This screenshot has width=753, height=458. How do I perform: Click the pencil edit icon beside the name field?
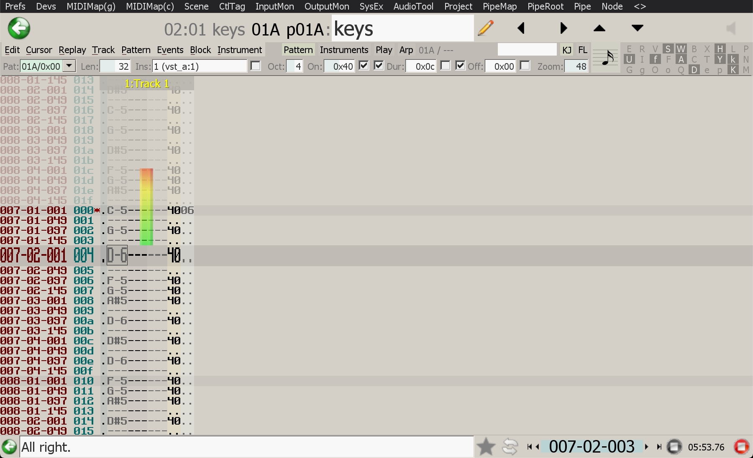pos(486,28)
